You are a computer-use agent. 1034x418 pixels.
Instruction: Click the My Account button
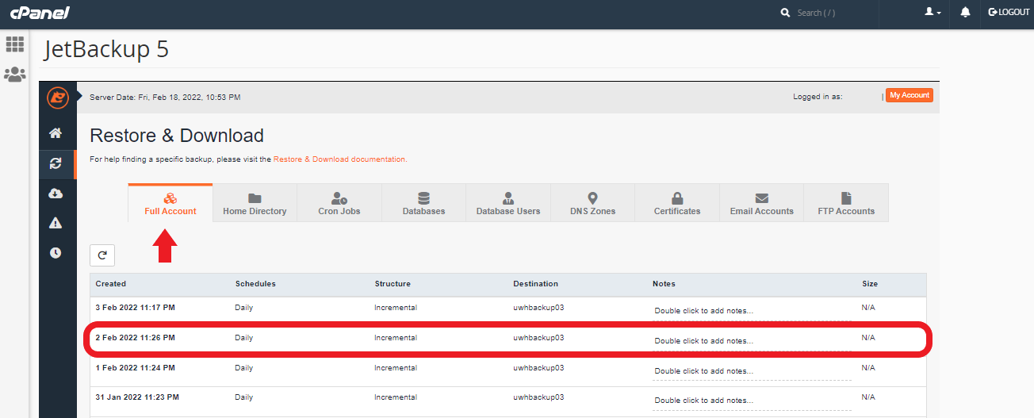(909, 95)
